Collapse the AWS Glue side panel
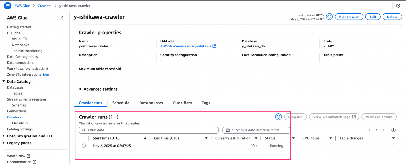The height and width of the screenshot is (164, 406). pos(62,18)
